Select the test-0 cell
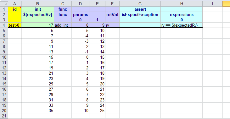Screen dimensions: 230x119 coord(15,25)
